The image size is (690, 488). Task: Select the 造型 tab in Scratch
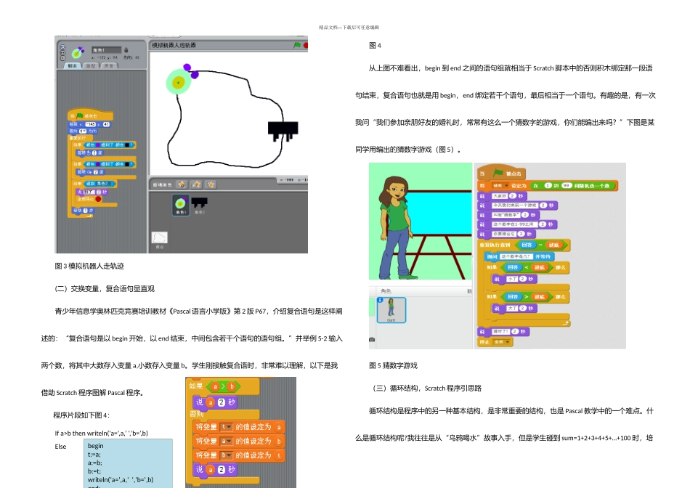point(91,65)
